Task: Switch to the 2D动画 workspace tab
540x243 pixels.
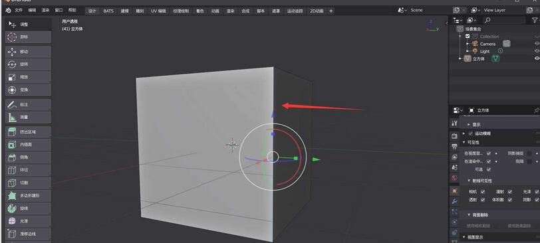Action: tap(317, 11)
